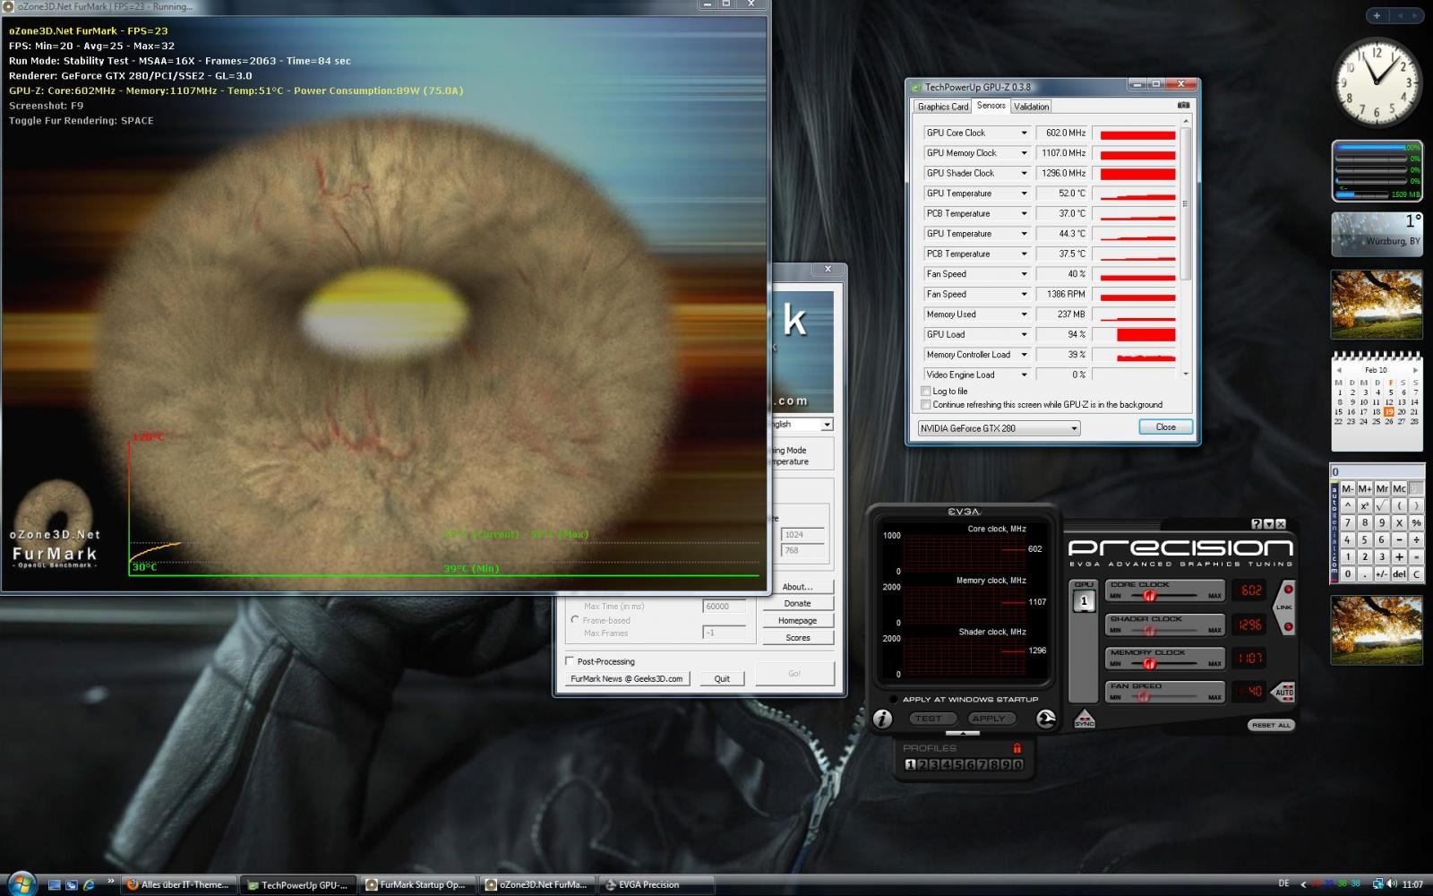Viewport: 1433px width, 896px height.
Task: Click the SYNC button in EVGA Precision
Action: coord(1085,719)
